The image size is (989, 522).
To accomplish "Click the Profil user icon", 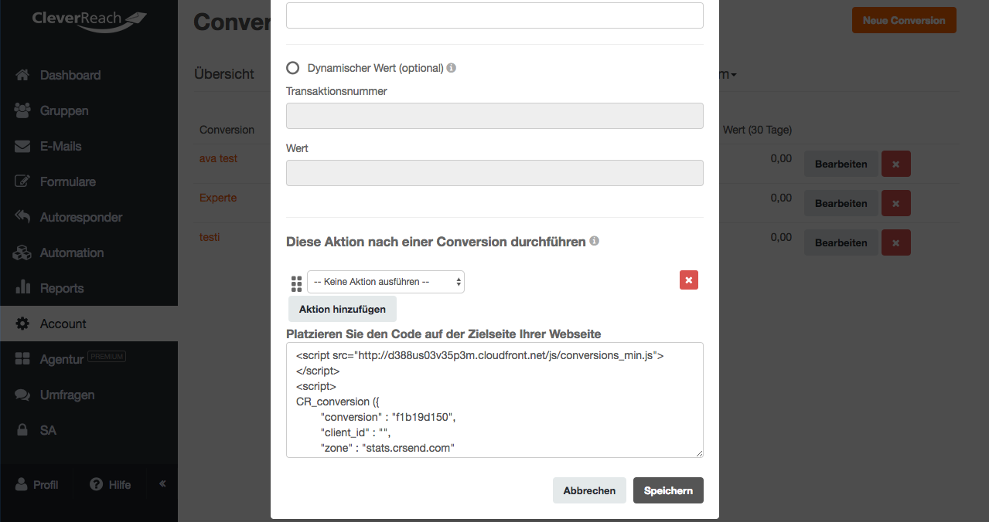I will 22,484.
